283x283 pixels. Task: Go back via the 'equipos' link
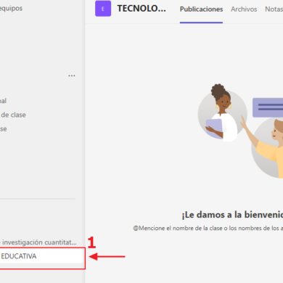tap(11, 8)
